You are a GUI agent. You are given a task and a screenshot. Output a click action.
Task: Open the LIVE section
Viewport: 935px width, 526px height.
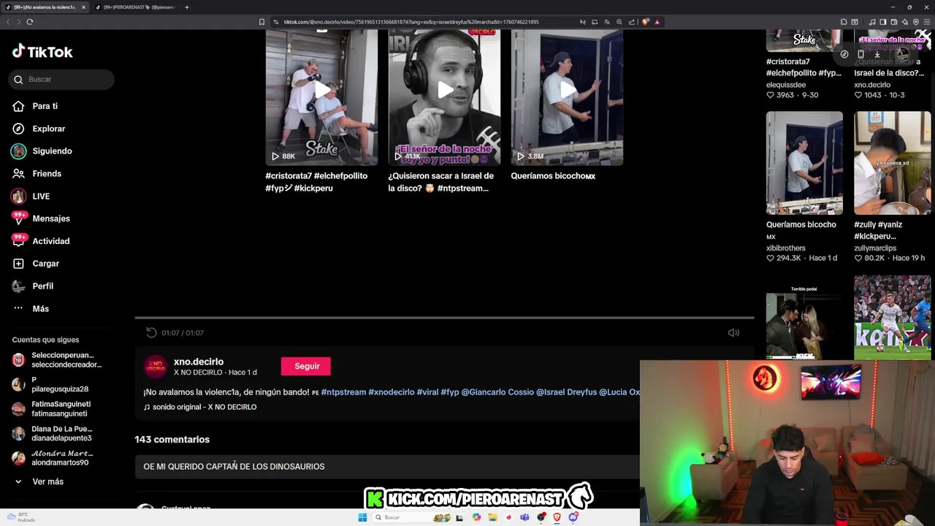[41, 196]
